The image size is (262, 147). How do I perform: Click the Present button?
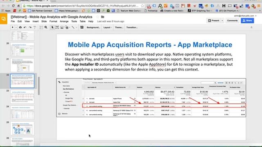click(213, 20)
